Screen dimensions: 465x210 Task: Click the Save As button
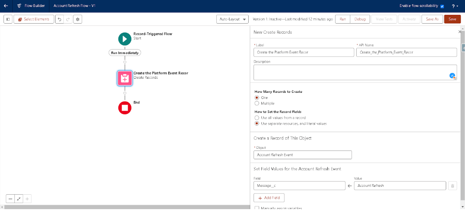click(432, 19)
